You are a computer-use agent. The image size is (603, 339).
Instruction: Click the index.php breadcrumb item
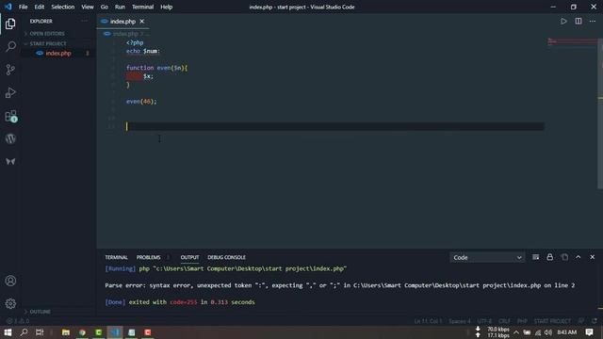coord(125,34)
